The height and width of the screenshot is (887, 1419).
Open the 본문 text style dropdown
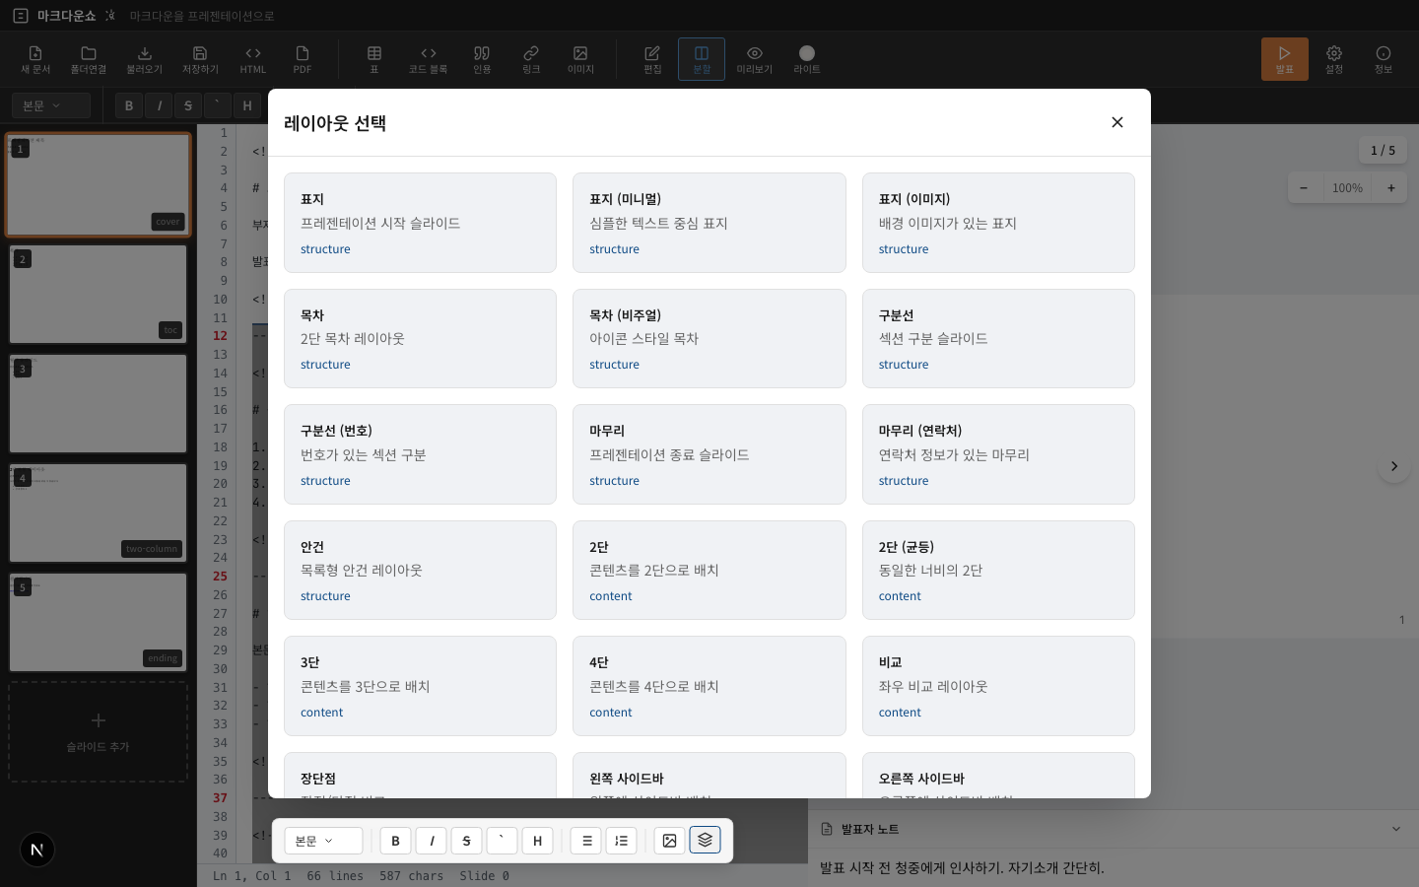323,841
